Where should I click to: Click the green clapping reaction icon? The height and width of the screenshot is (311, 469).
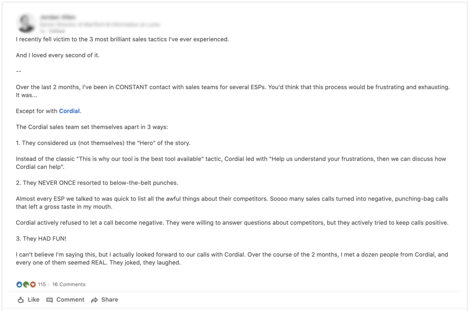click(26, 285)
